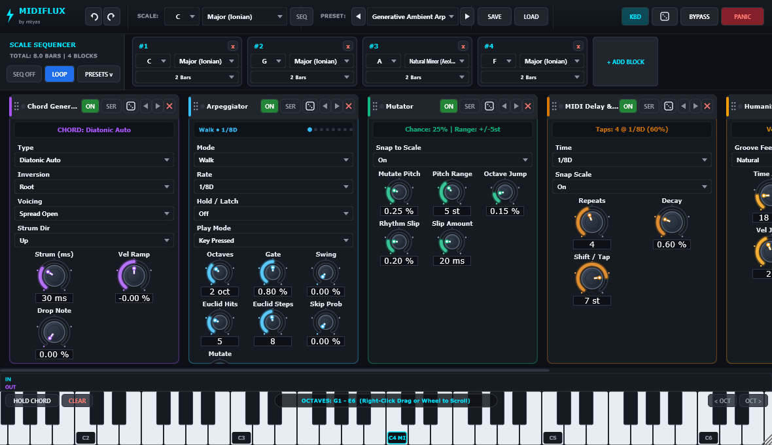Remove sequencer block #4
772x445 pixels.
coord(578,46)
